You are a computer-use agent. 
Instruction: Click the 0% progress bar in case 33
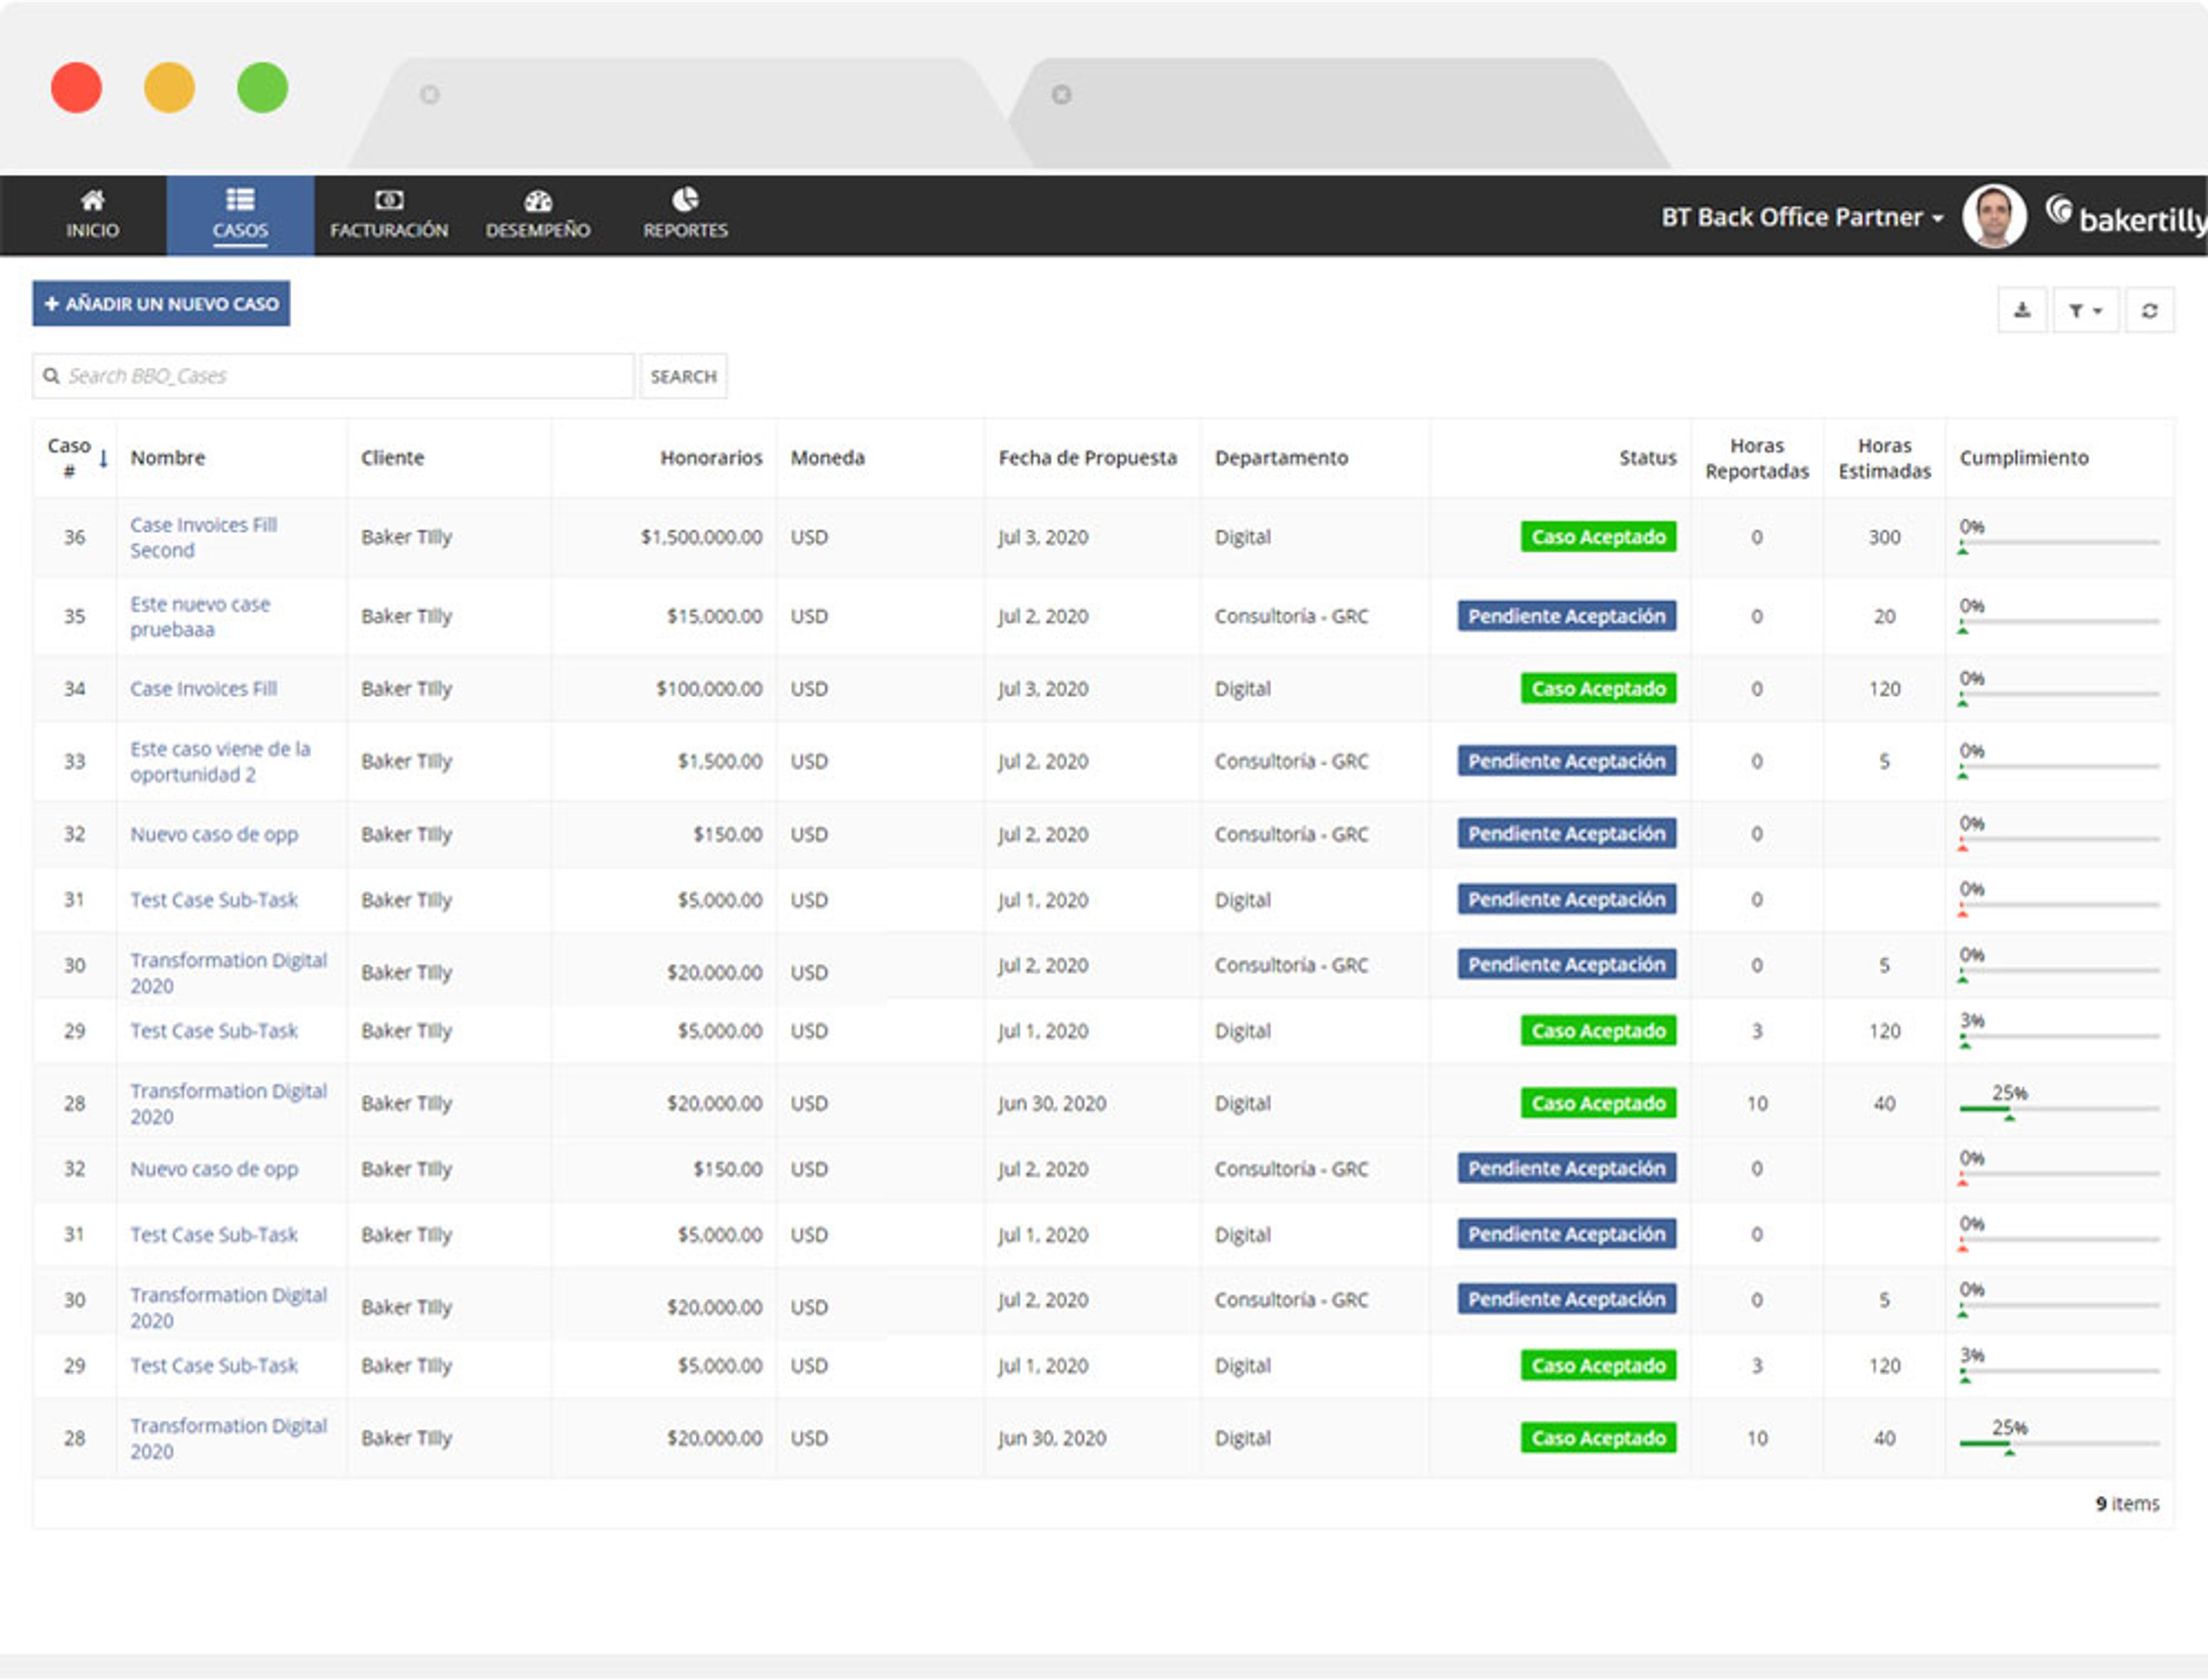tap(2059, 766)
